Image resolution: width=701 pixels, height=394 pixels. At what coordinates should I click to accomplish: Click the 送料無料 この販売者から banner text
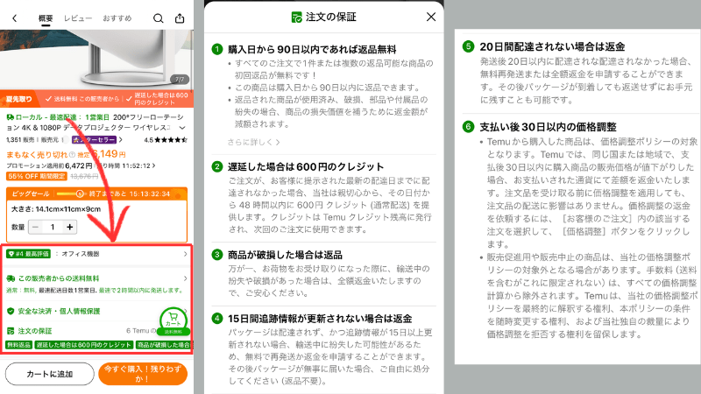[x=86, y=99]
